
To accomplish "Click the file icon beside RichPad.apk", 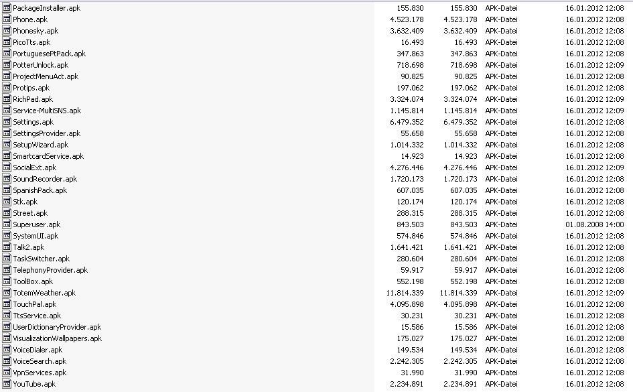I will 7,99.
